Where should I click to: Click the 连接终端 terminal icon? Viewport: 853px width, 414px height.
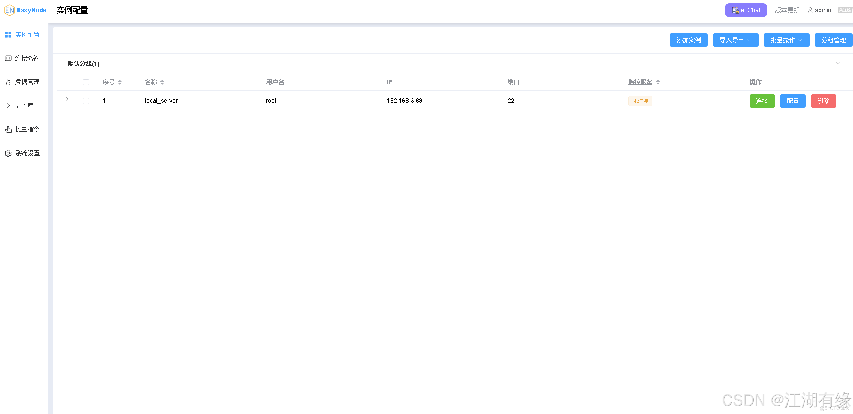8,58
